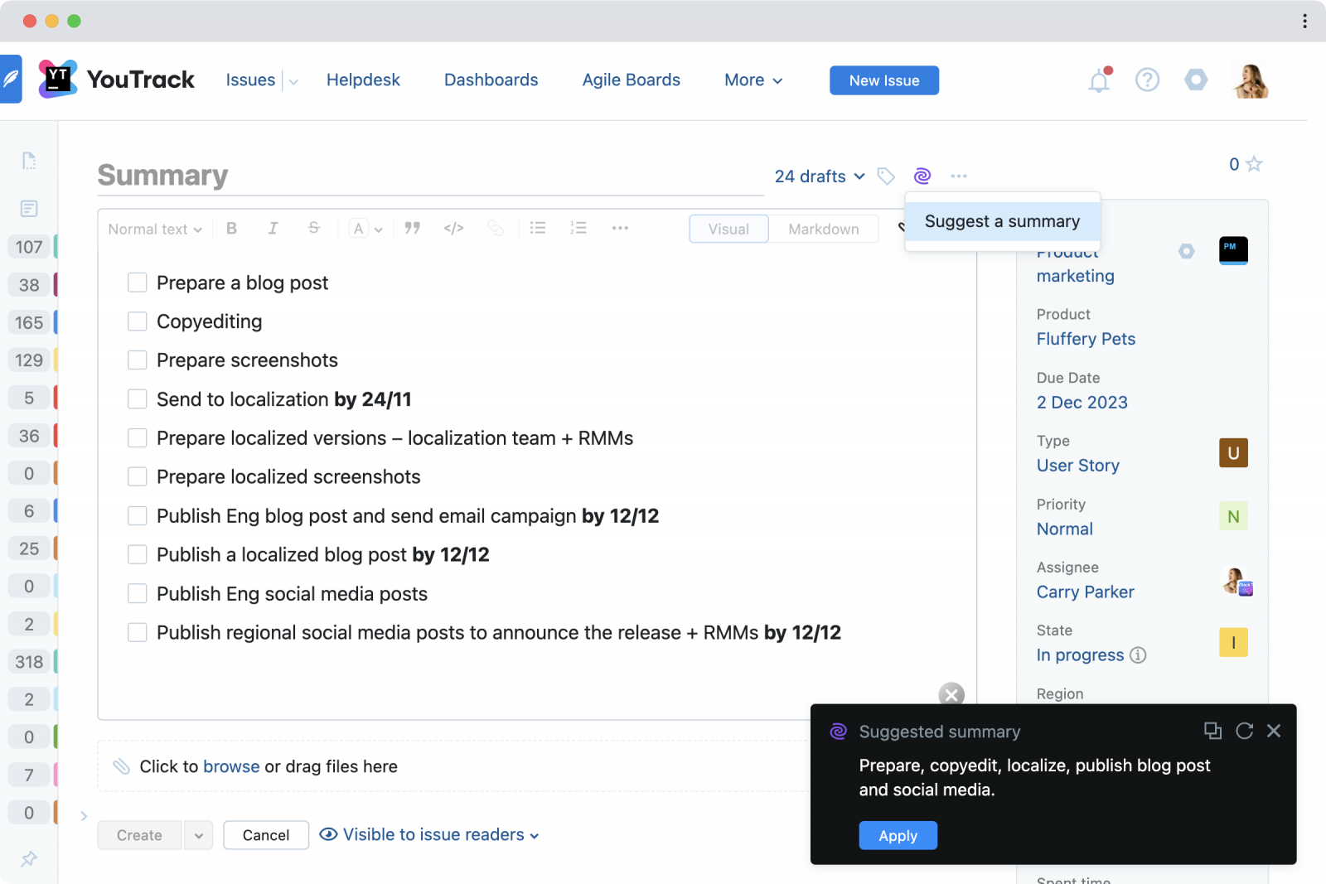This screenshot has width=1326, height=884.
Task: Open Helpdesk
Action: click(363, 80)
